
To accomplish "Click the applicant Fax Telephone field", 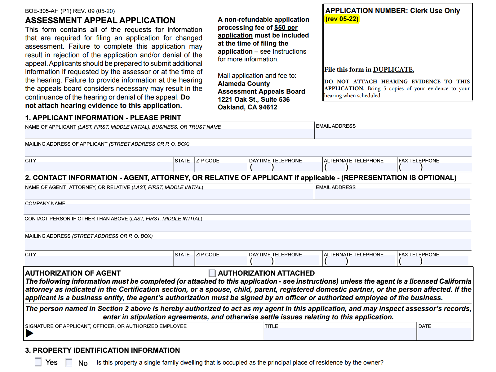I will click(435, 167).
